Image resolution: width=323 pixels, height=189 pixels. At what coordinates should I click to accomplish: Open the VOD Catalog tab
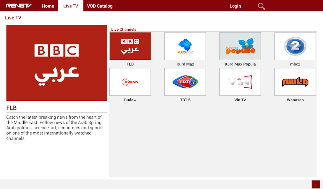pos(100,6)
